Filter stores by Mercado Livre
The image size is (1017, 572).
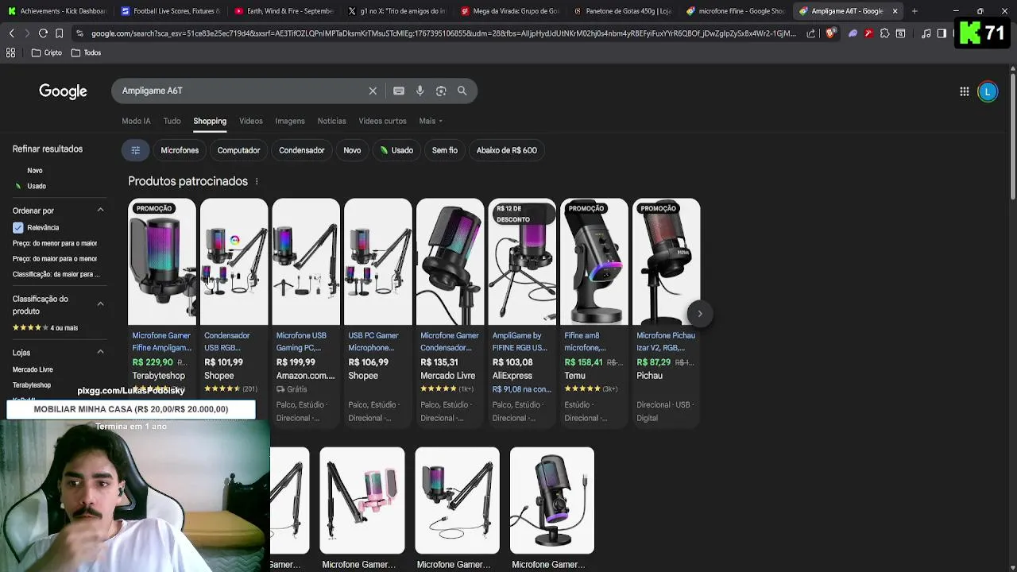[x=33, y=369]
